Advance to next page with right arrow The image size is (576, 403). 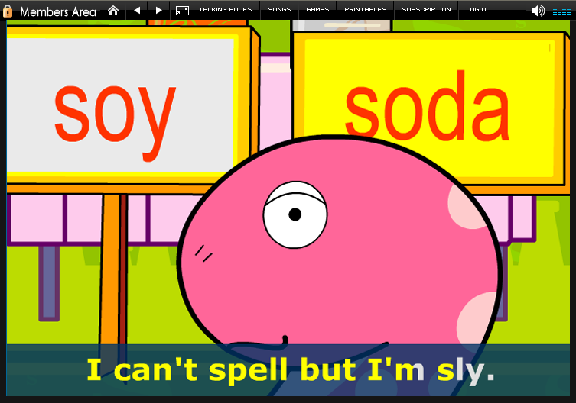pos(158,10)
